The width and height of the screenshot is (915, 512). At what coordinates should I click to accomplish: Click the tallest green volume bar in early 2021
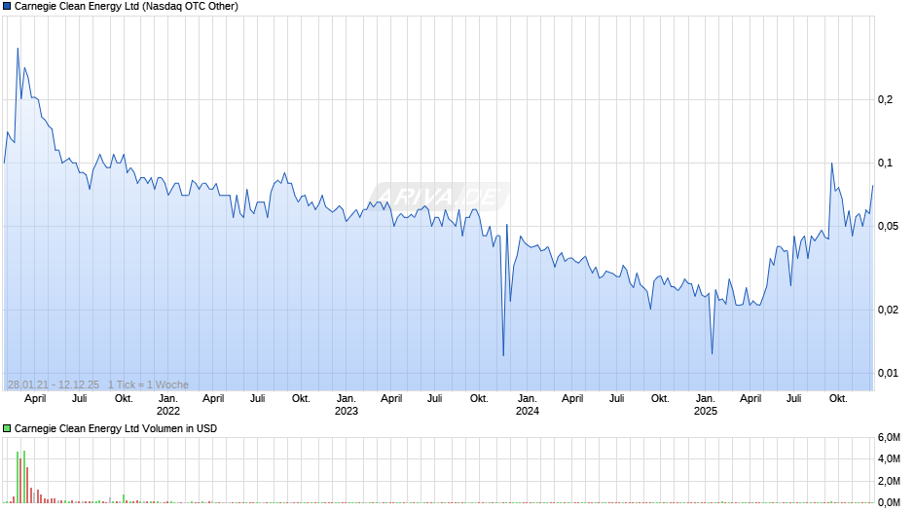click(24, 476)
